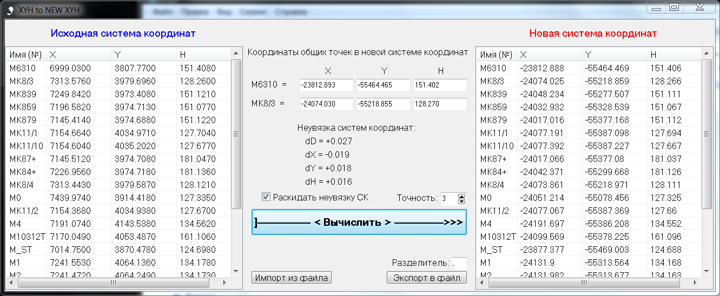The image size is (720, 296).
Task: Click Экспорт в файл button
Action: (x=426, y=278)
